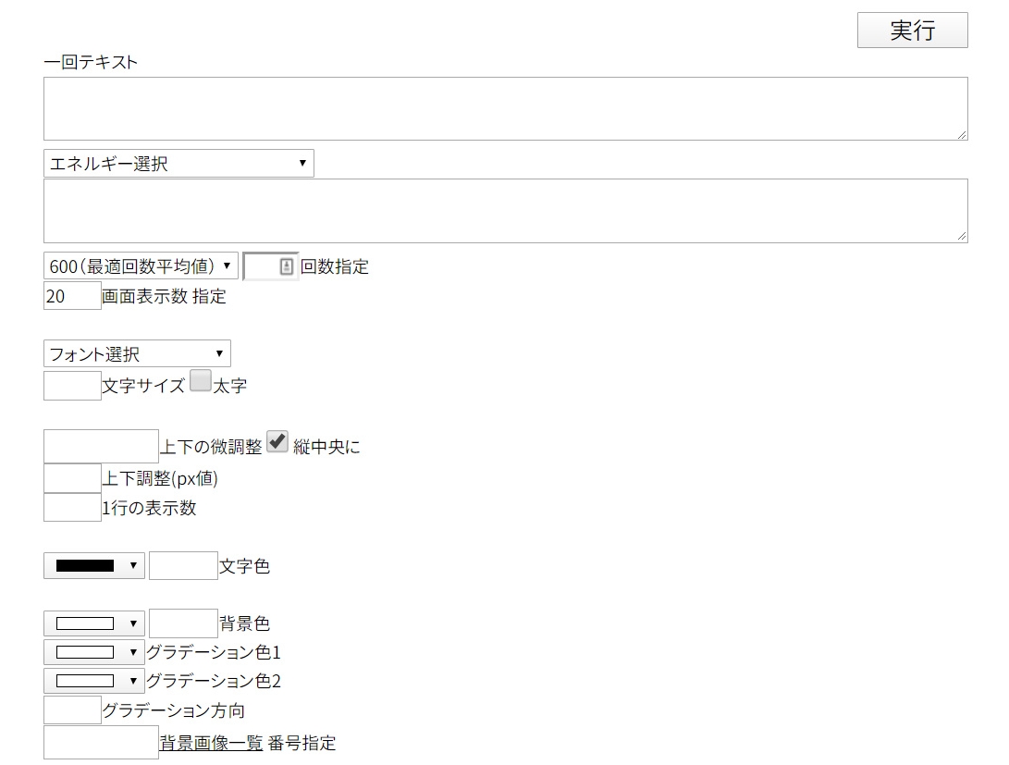Click the 上下調整(px値) input field

tap(72, 478)
